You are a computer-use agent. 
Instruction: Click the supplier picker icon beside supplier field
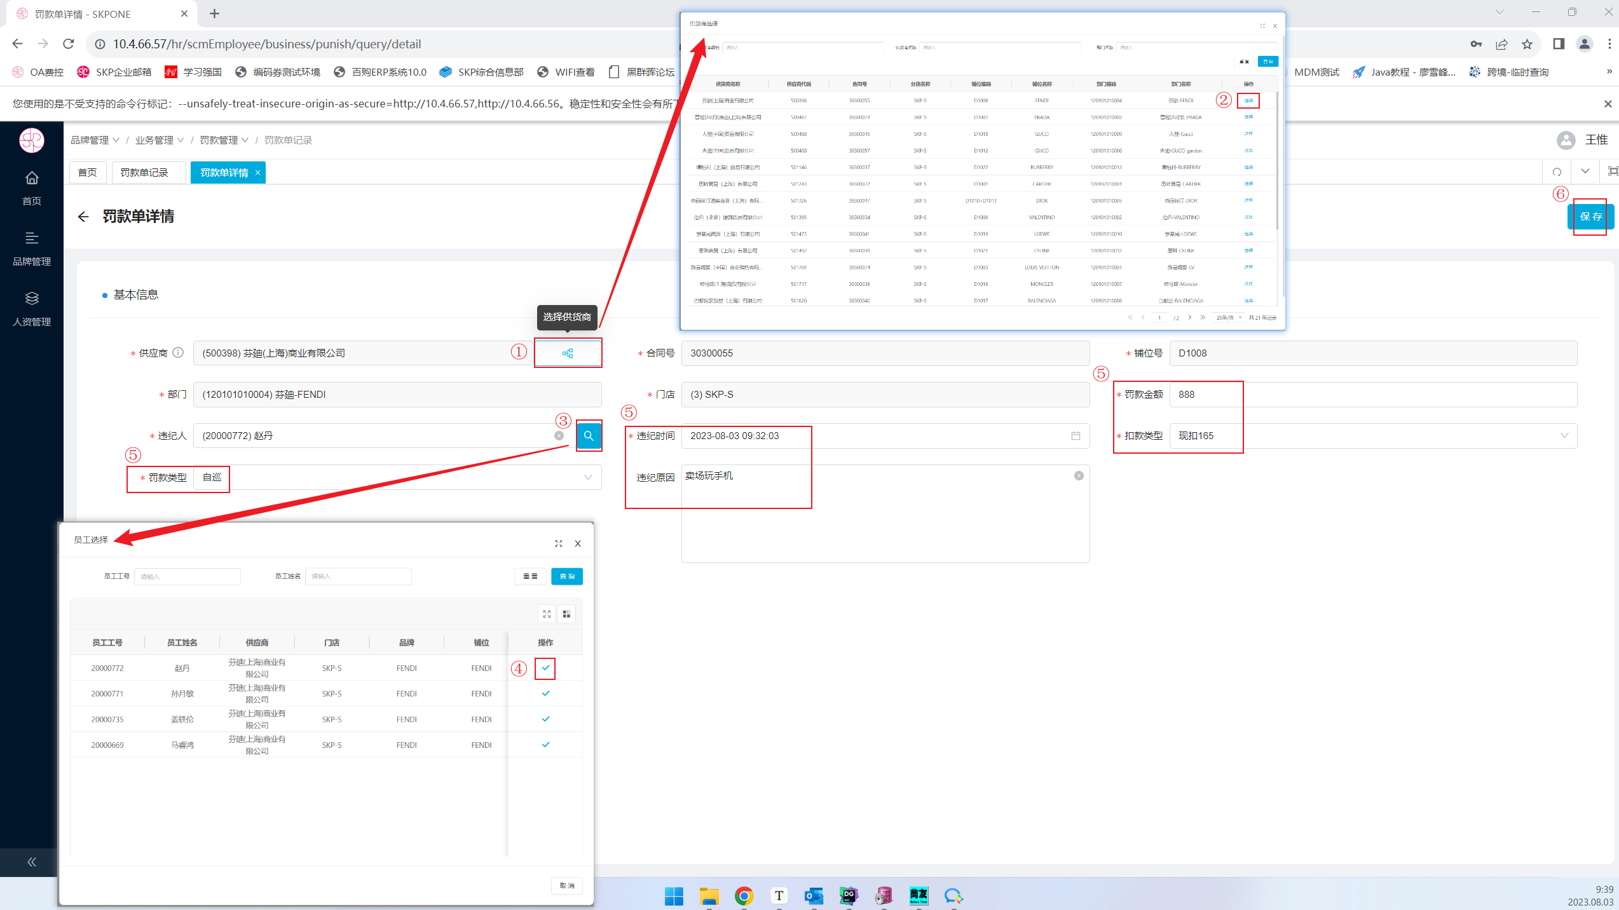[568, 353]
